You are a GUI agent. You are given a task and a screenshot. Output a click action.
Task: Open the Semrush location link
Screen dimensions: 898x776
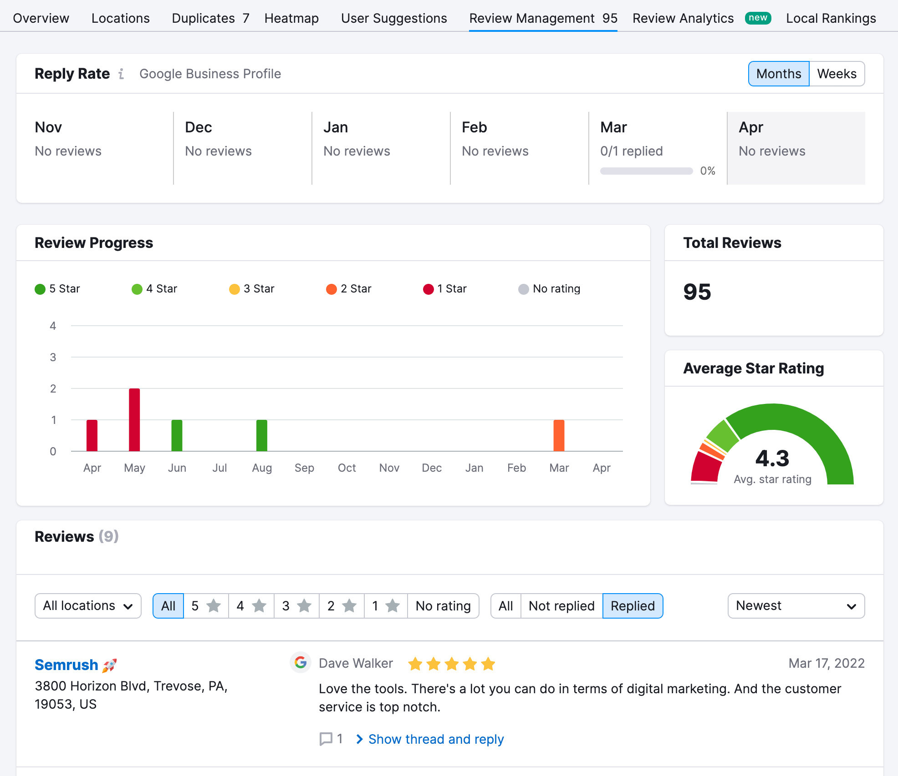[x=66, y=664]
